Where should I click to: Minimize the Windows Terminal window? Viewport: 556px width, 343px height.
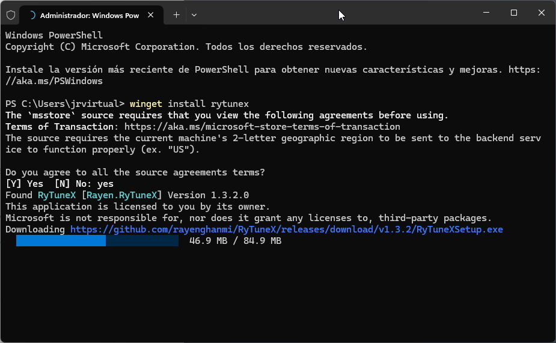(486, 13)
